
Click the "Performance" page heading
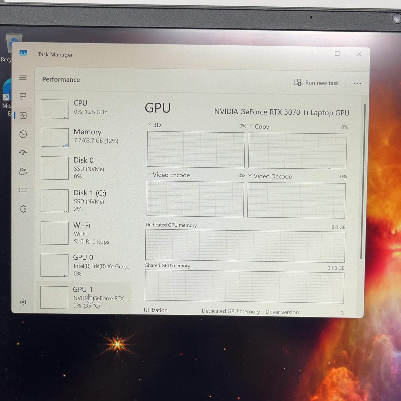[x=61, y=79]
